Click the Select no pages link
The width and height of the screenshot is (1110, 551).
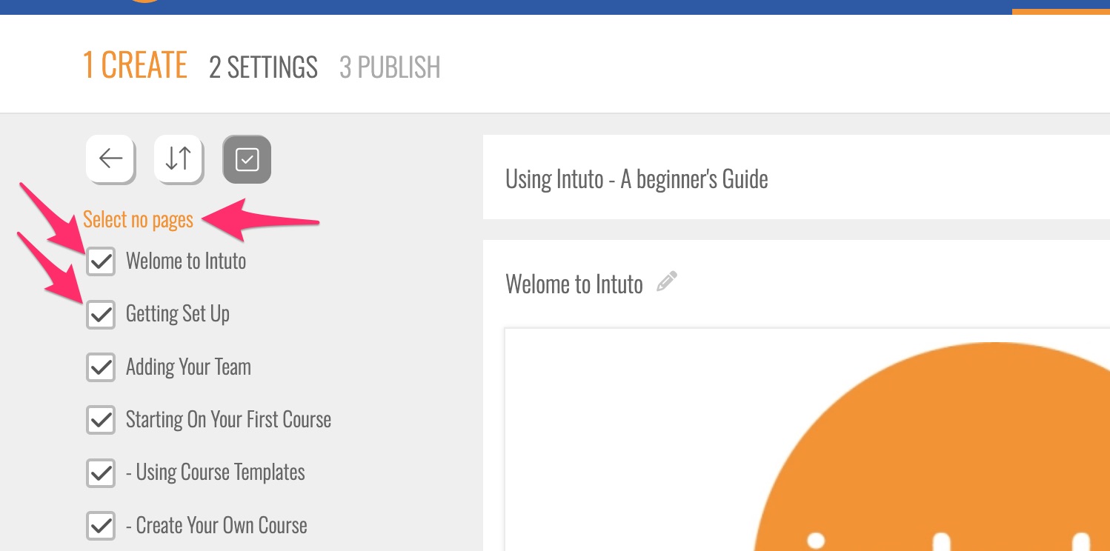138,220
